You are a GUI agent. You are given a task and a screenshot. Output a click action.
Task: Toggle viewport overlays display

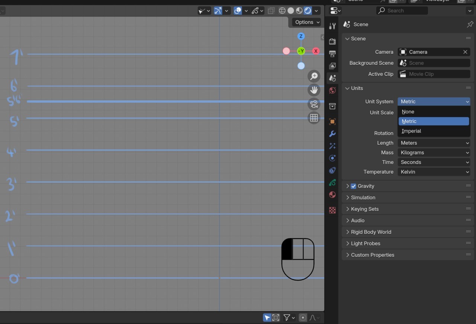[238, 11]
